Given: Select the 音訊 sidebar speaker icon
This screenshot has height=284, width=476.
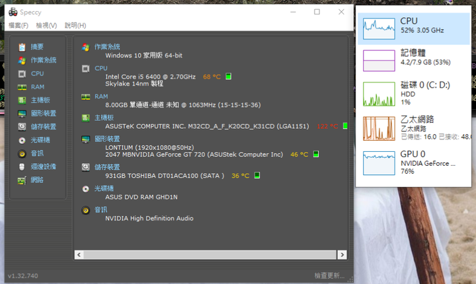Looking at the screenshot, I should (x=22, y=153).
